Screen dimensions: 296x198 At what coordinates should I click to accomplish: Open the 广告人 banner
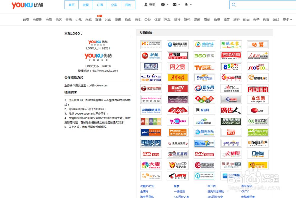[231, 110]
